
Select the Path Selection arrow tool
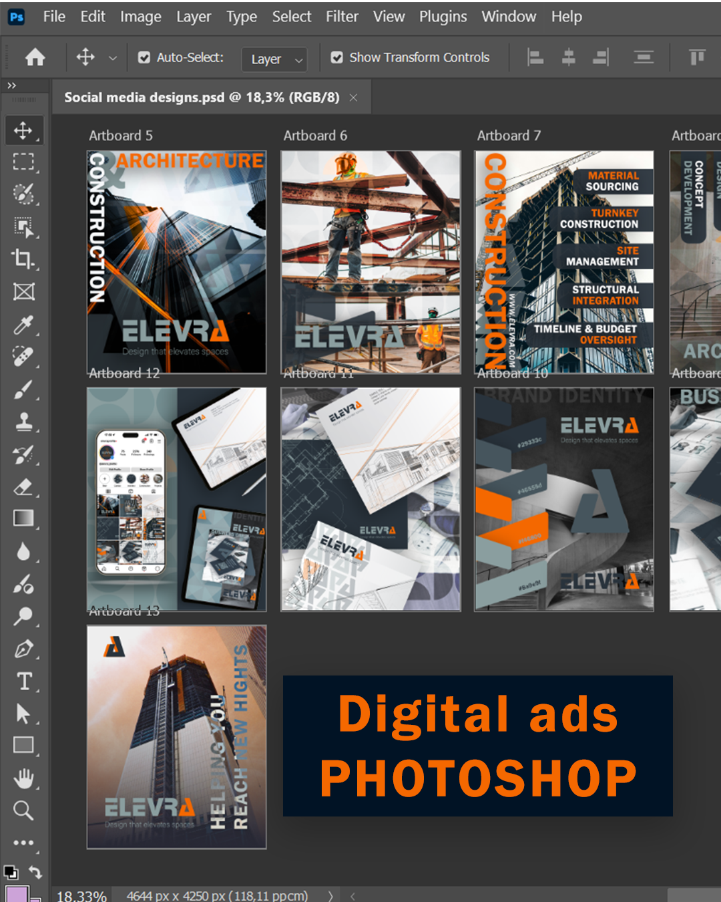(24, 714)
